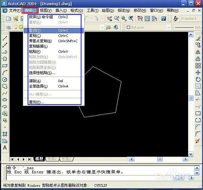203x190 pixels.
Task: Choose 选择性粘贴(S)... menu entry
Action: 53,73
